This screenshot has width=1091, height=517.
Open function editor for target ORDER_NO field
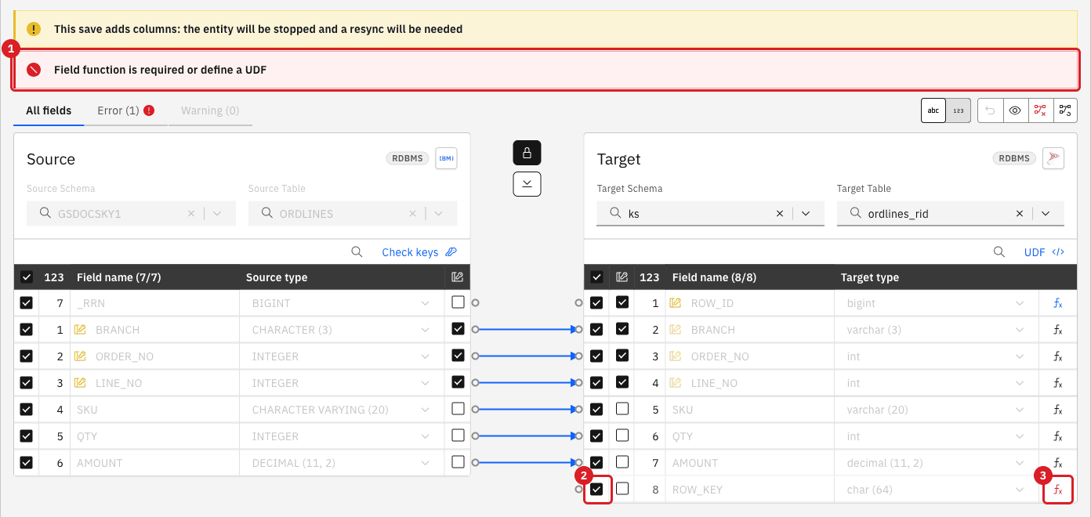1057,356
